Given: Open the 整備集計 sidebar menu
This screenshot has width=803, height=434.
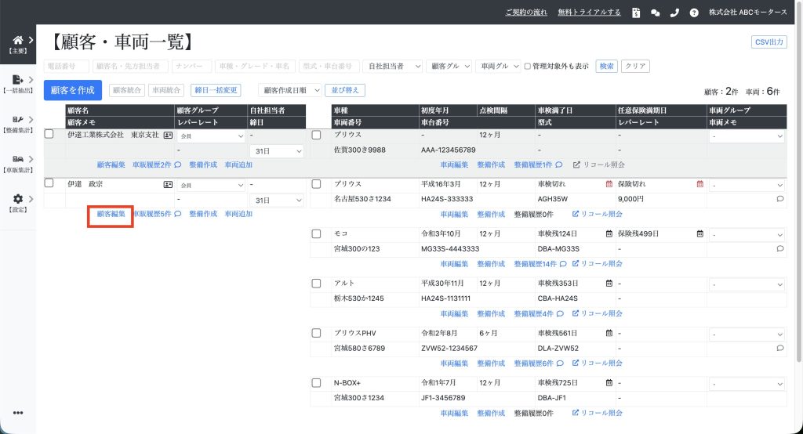Looking at the screenshot, I should point(17,124).
